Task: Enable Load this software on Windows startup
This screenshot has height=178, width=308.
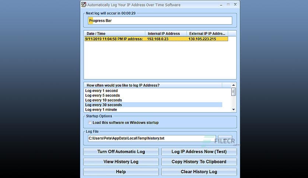Action: point(90,122)
